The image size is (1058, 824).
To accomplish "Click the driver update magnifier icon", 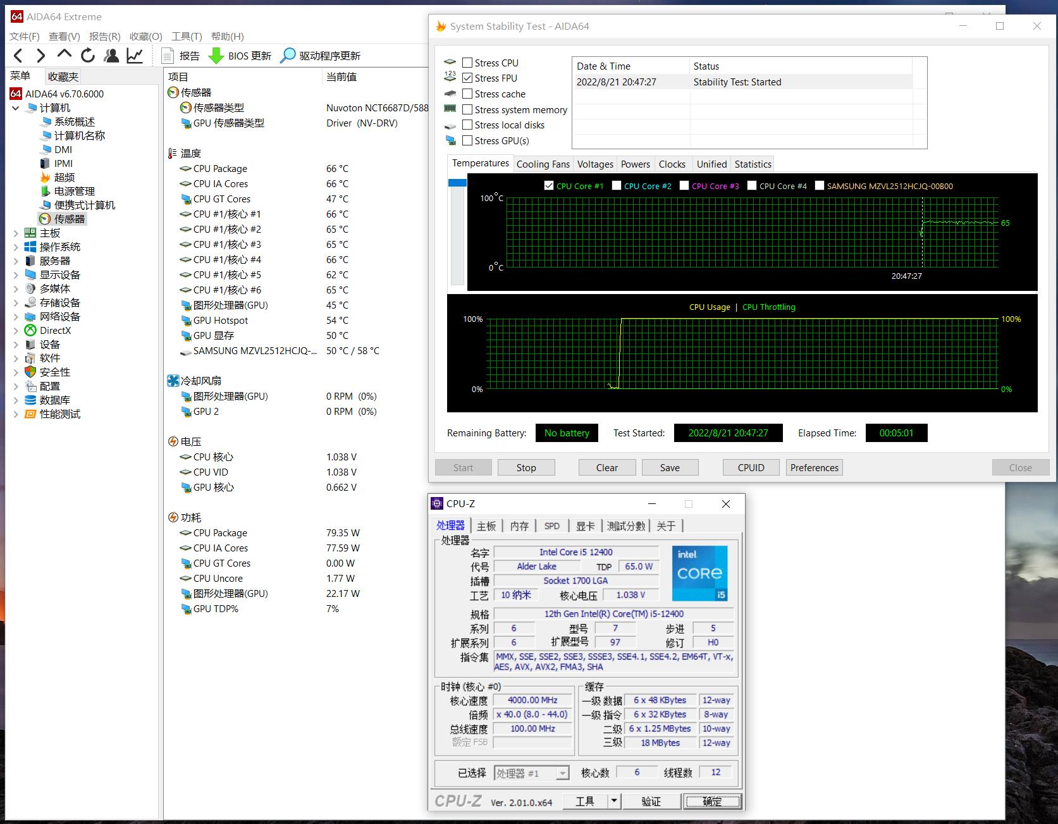I will [x=288, y=56].
